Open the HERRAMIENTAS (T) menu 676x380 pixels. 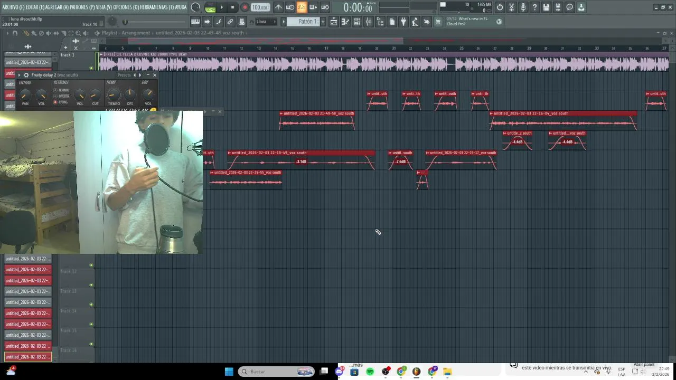[157, 7]
